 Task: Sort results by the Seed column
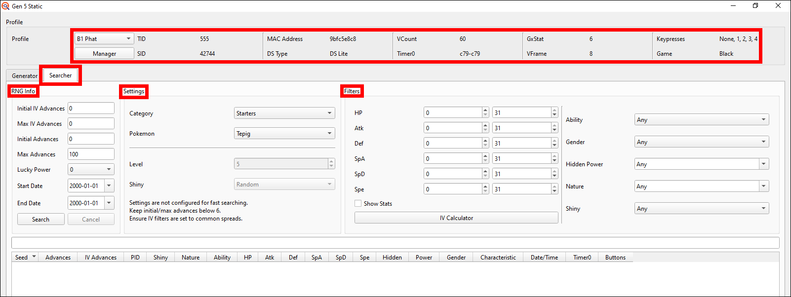click(25, 257)
